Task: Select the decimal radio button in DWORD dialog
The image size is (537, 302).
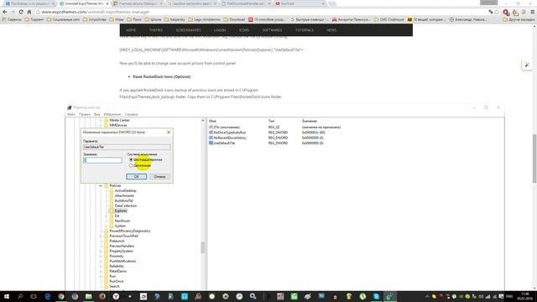Action: tap(131, 166)
